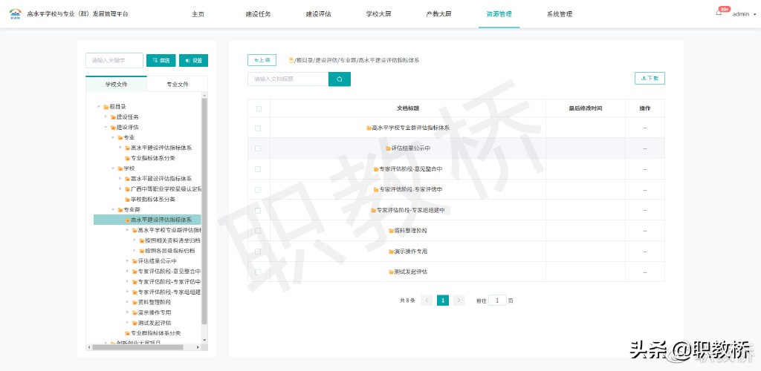
Task: Check the box for 评估结果公示中 row
Action: click(x=258, y=148)
